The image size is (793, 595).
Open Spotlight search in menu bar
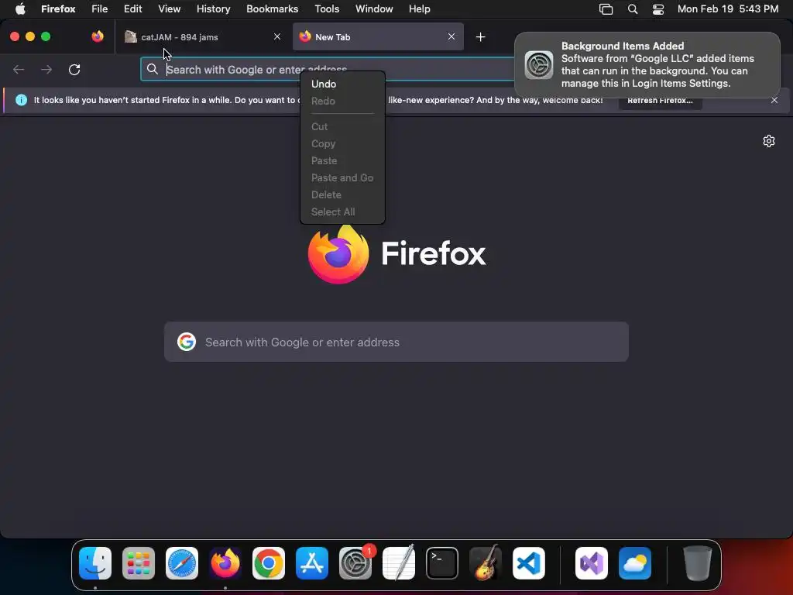pyautogui.click(x=632, y=9)
